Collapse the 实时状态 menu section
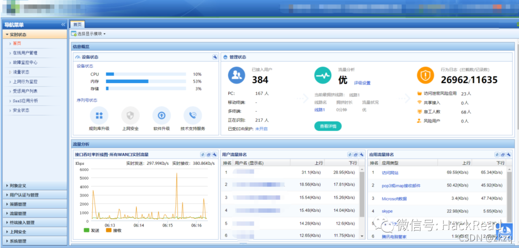 (35, 35)
